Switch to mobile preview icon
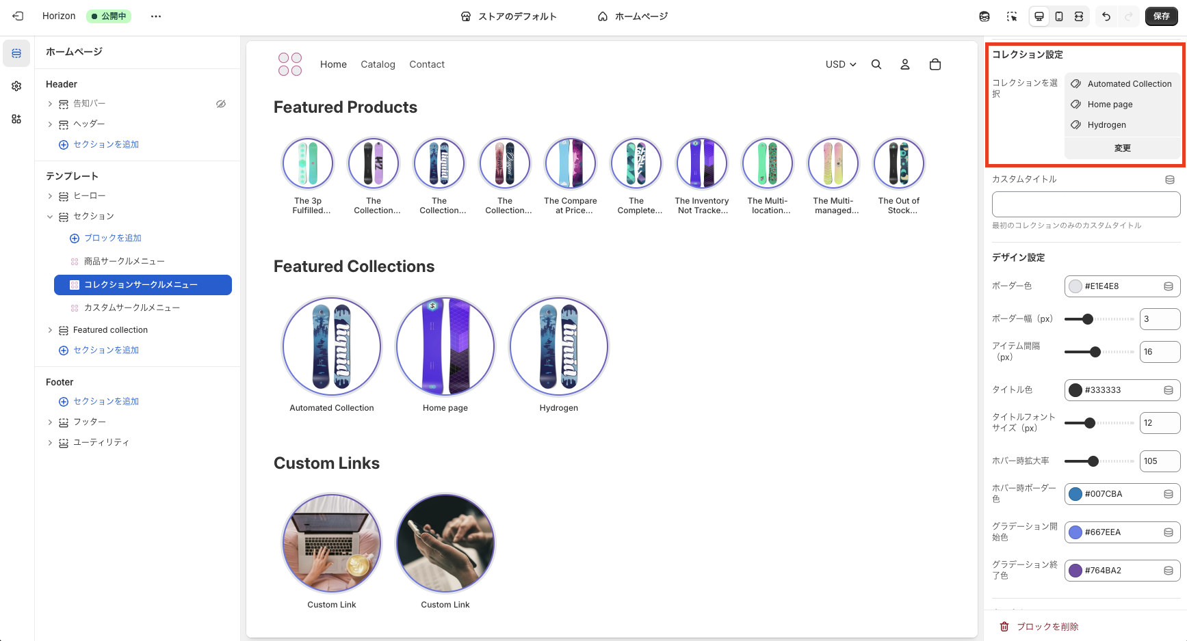The image size is (1187, 641). tap(1059, 16)
